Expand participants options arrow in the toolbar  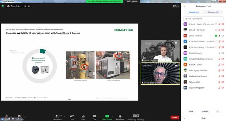(64, 116)
